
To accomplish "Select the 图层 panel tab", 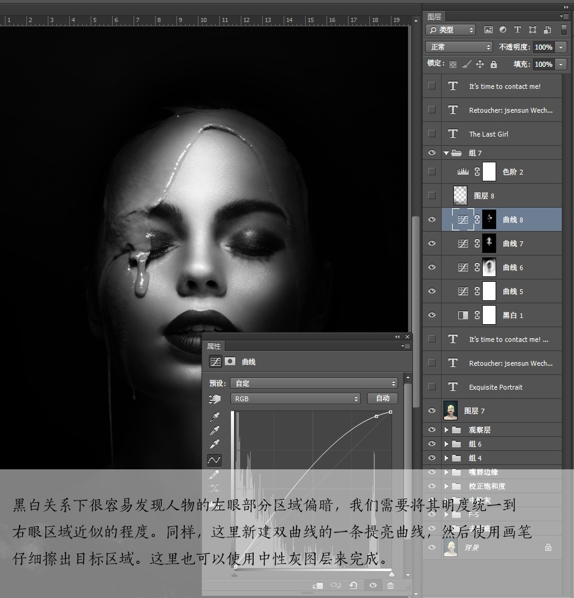I will coord(434,17).
